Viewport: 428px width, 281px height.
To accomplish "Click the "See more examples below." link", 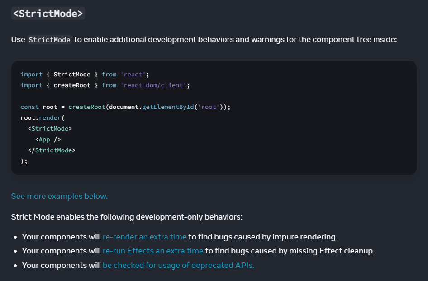I will pos(59,196).
